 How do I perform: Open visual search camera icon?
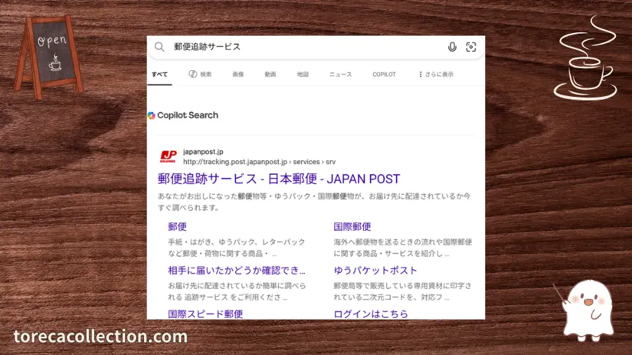point(470,47)
